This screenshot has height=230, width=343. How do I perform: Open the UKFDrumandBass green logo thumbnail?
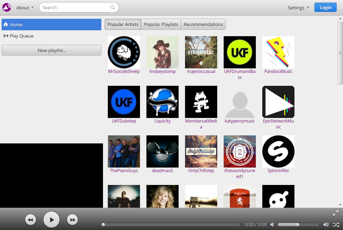[x=240, y=52]
